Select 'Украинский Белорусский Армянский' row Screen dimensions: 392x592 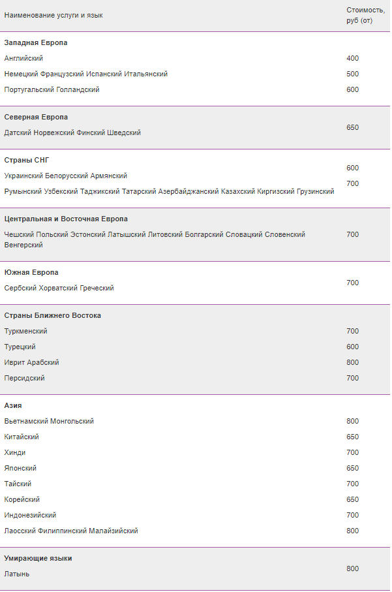pyautogui.click(x=66, y=176)
